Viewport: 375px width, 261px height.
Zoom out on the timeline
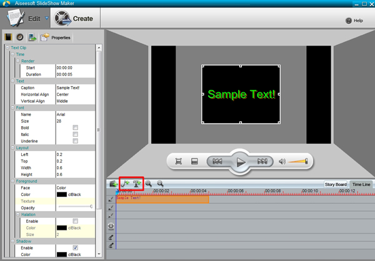160,184
